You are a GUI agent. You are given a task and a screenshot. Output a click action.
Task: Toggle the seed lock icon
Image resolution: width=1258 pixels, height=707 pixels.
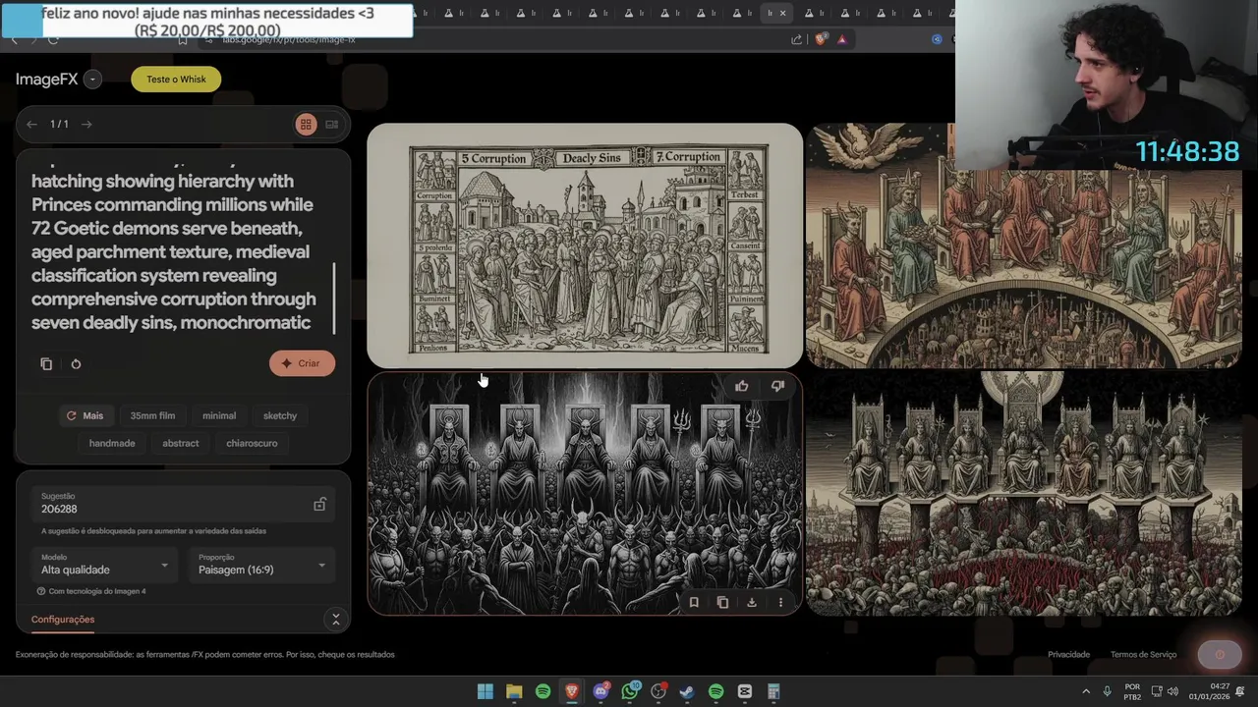click(x=319, y=504)
